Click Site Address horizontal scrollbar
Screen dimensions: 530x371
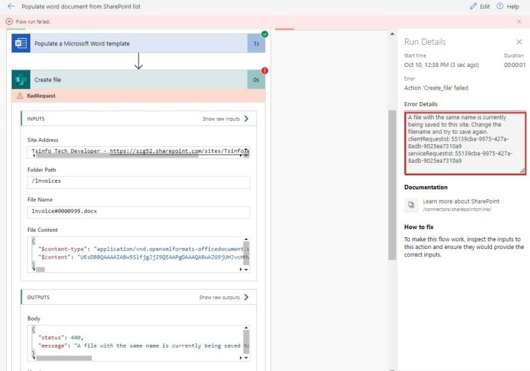pyautogui.click(x=117, y=156)
